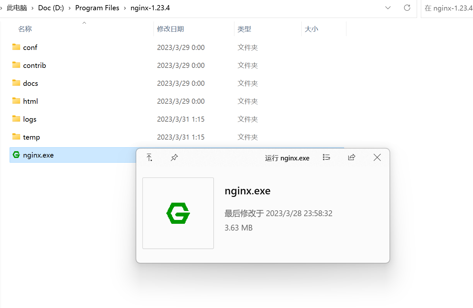Select 此电脑 in the navigation breadcrumb

[x=16, y=8]
